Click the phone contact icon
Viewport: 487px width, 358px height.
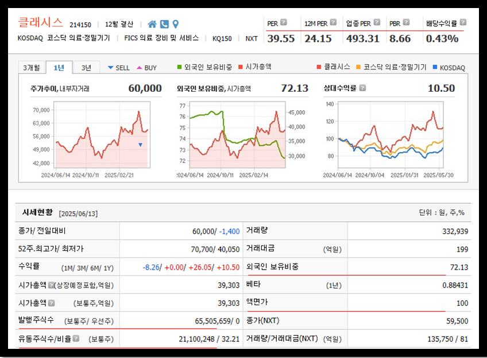tap(164, 24)
